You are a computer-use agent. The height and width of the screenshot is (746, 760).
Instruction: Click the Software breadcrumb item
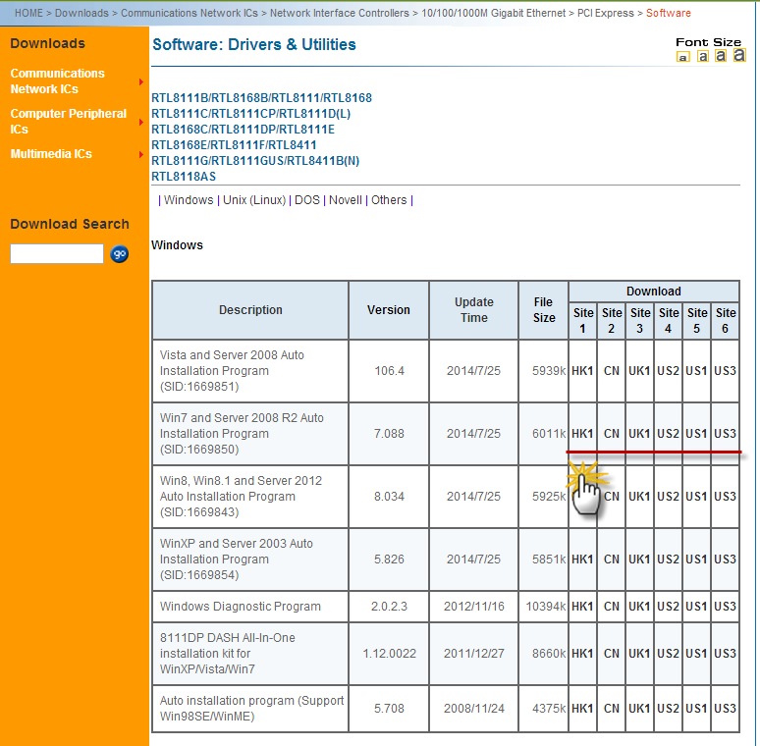669,13
